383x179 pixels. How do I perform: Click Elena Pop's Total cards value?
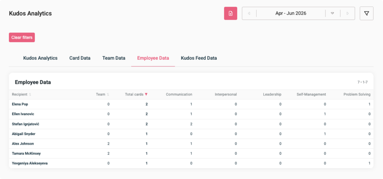[x=147, y=104]
